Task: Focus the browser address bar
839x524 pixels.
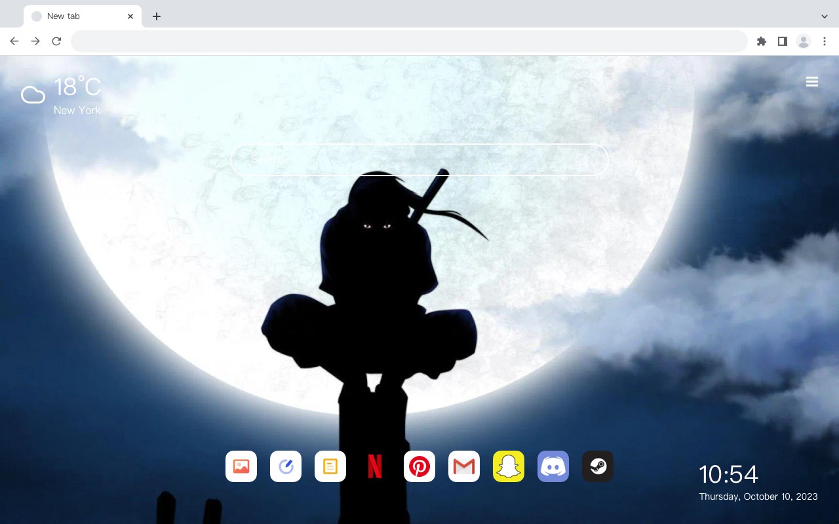Action: pyautogui.click(x=409, y=41)
